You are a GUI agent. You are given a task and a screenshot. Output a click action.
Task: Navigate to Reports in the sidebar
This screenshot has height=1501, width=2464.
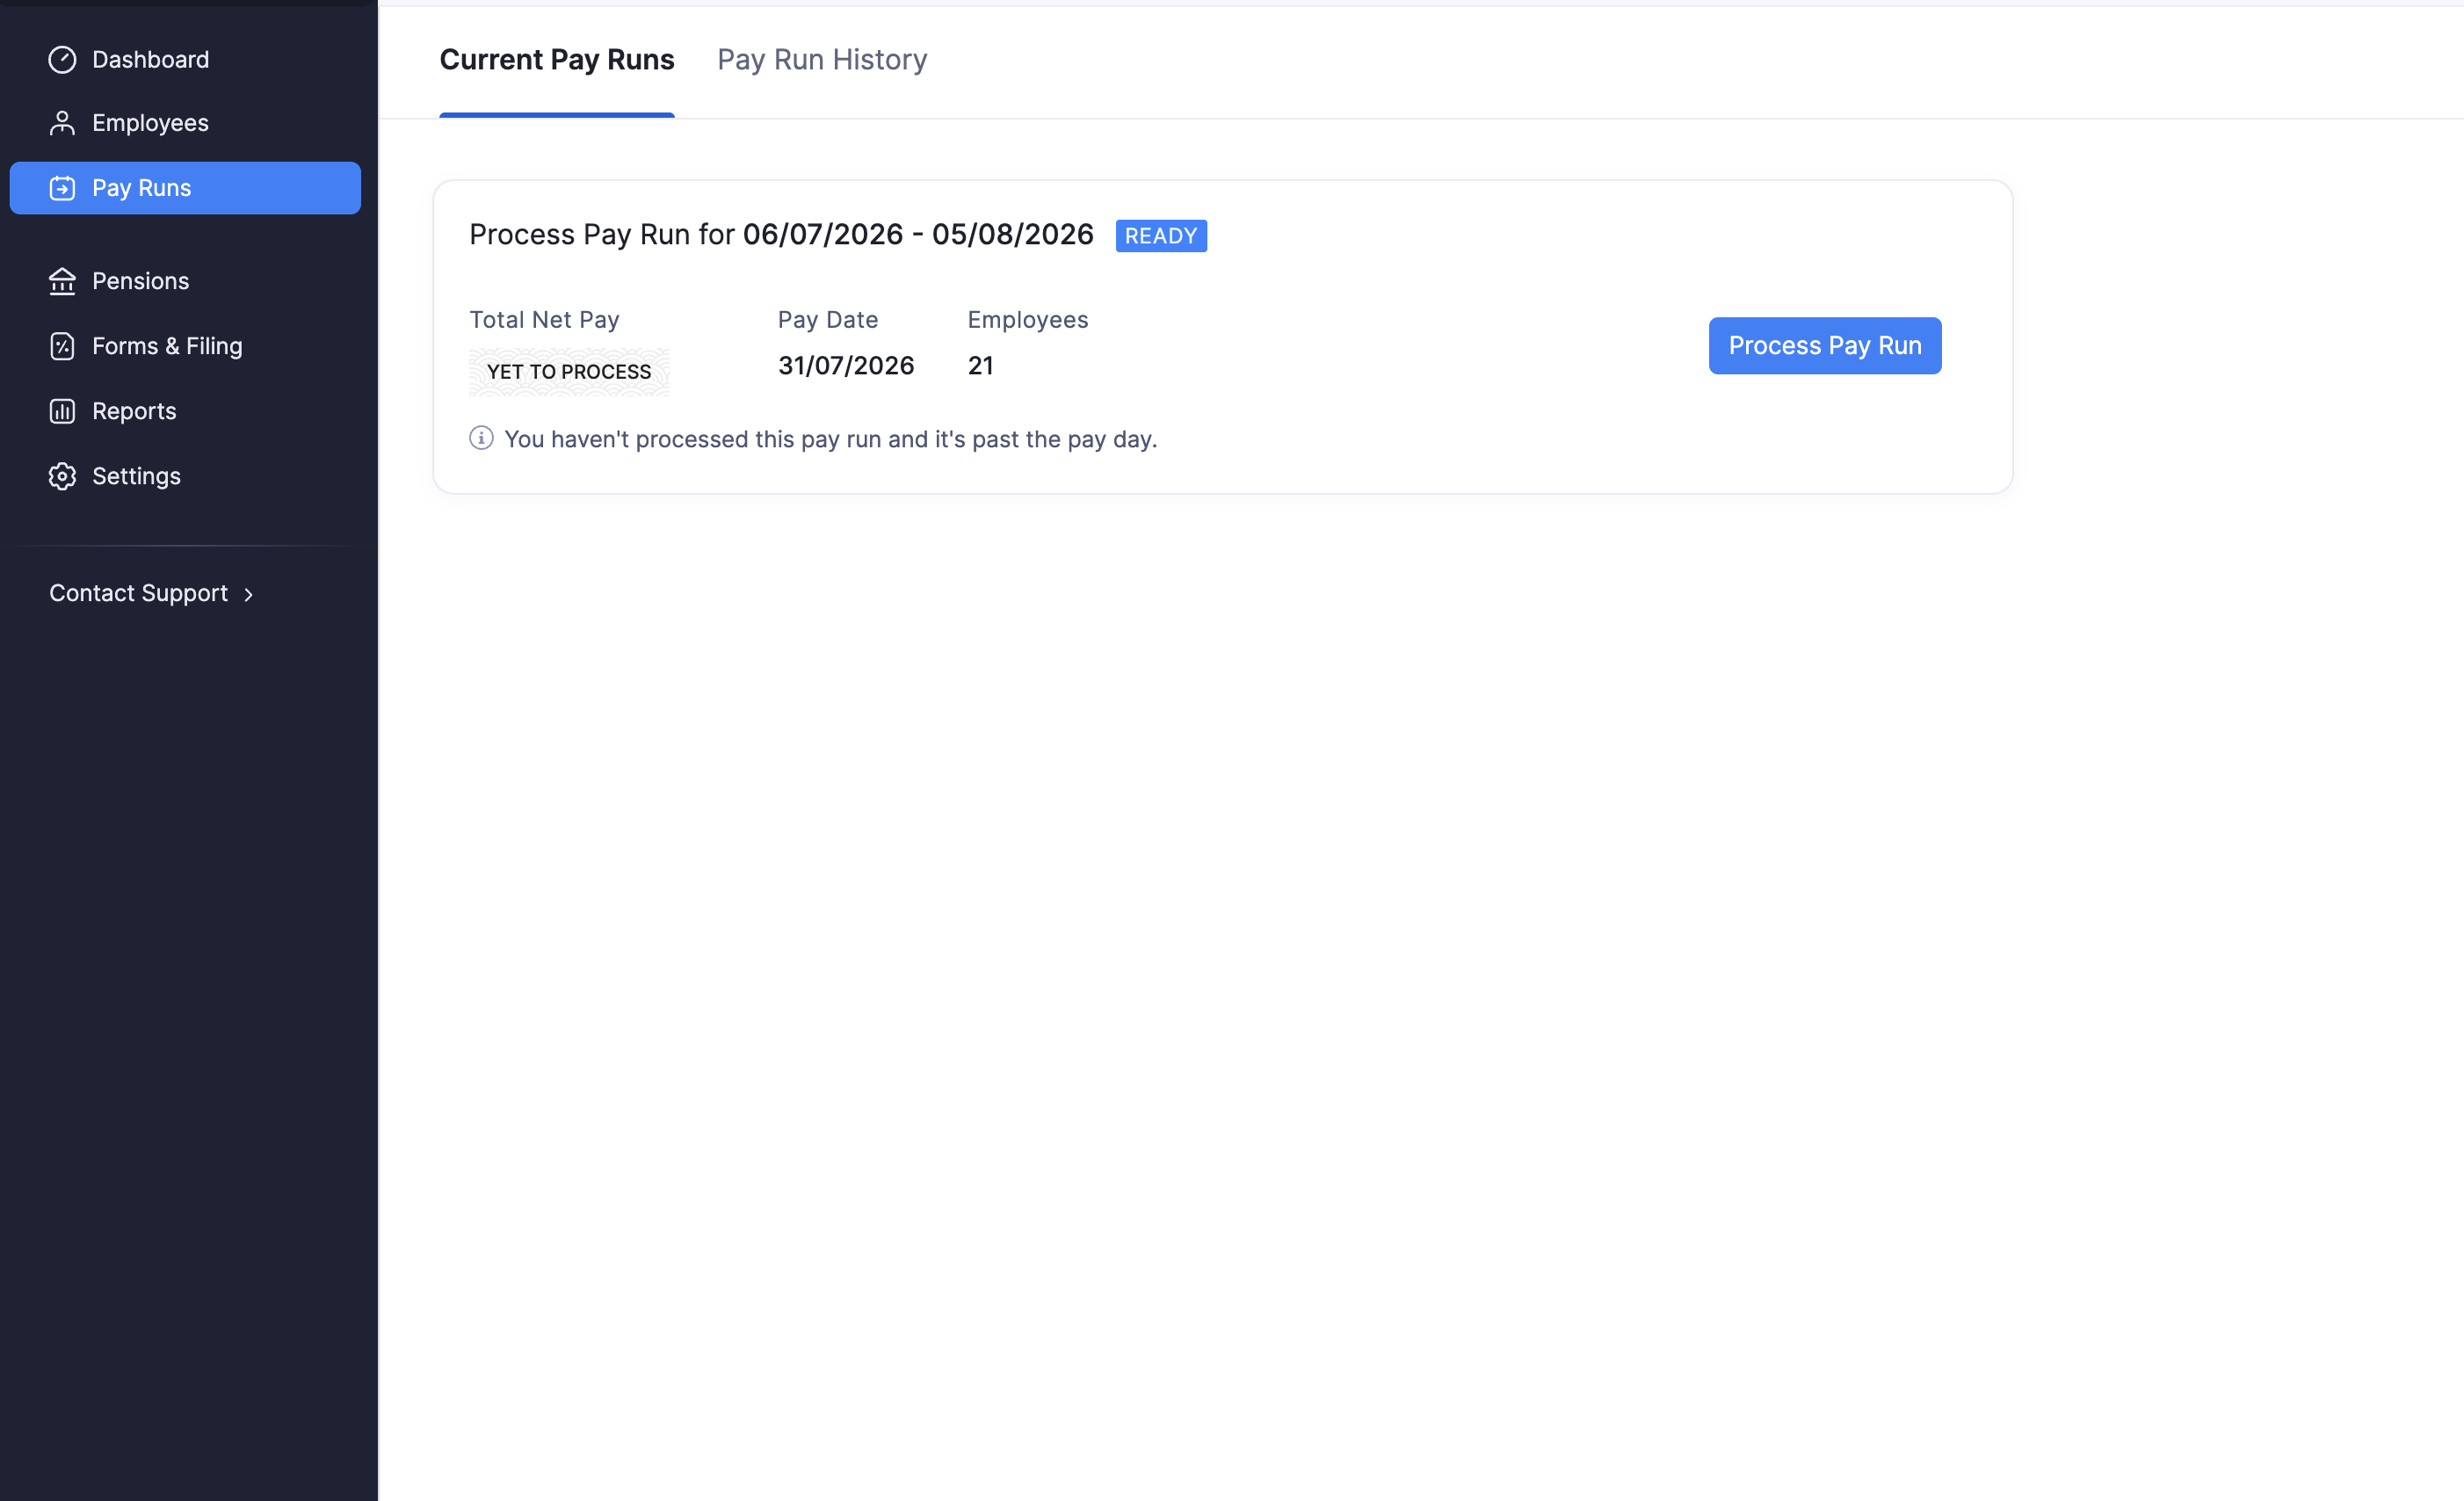[x=185, y=411]
